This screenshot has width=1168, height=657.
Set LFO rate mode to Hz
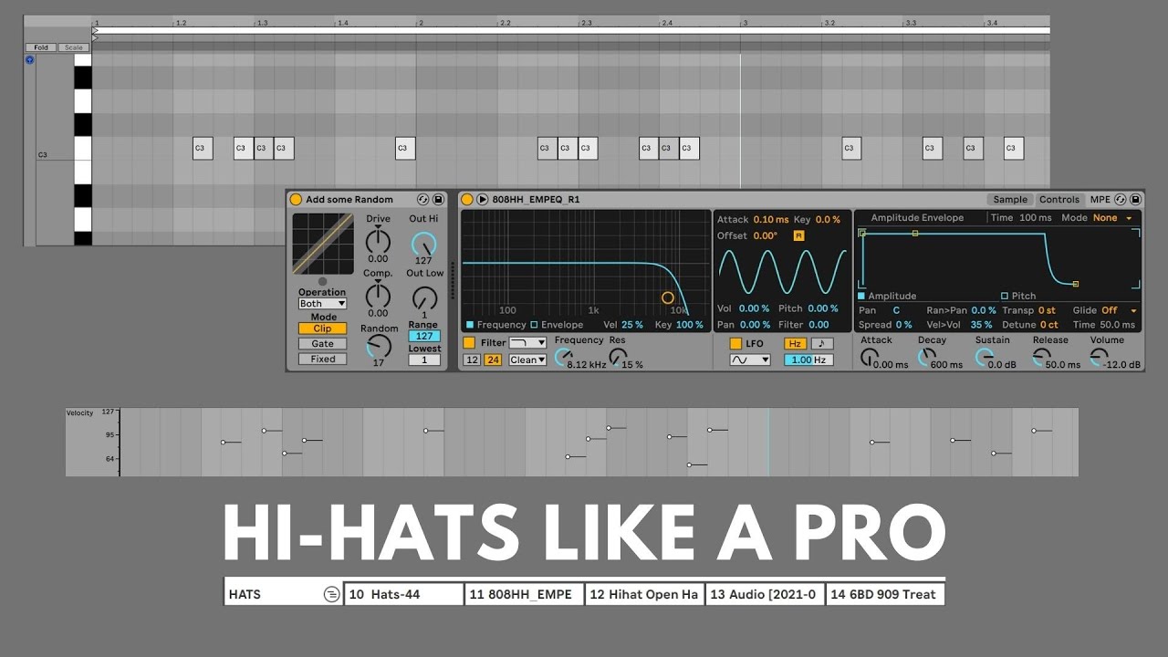(796, 344)
